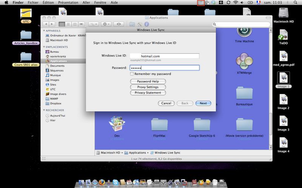Open Firefox from the Dock

[102, 182]
